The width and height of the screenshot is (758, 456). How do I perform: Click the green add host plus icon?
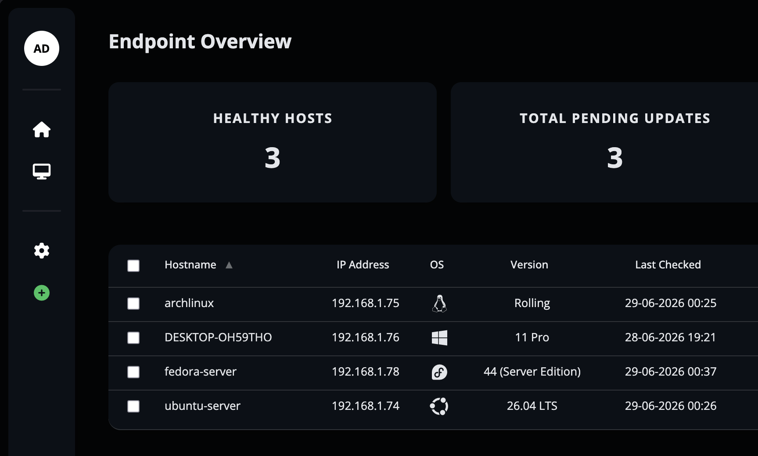point(42,293)
